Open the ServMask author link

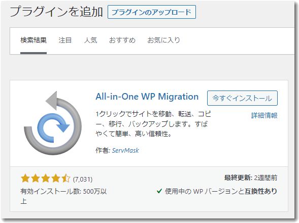coord(125,151)
